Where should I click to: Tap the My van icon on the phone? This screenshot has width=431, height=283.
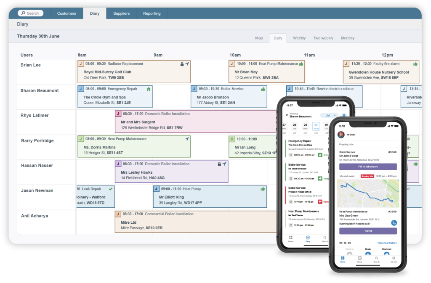click(394, 259)
